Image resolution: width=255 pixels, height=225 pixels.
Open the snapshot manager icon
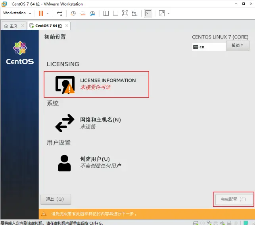92,13
